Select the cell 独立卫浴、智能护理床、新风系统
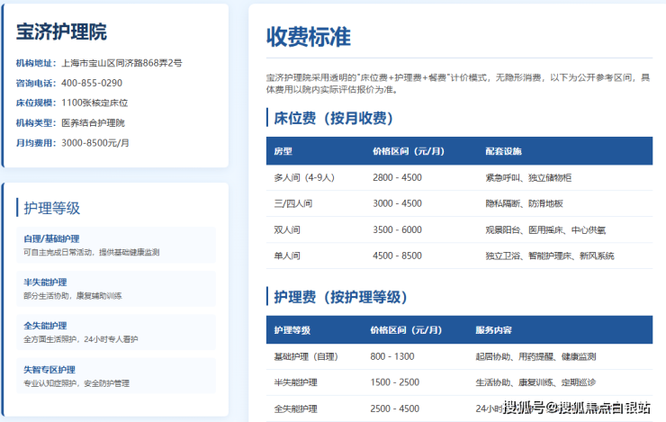The width and height of the screenshot is (666, 422). tap(550, 256)
